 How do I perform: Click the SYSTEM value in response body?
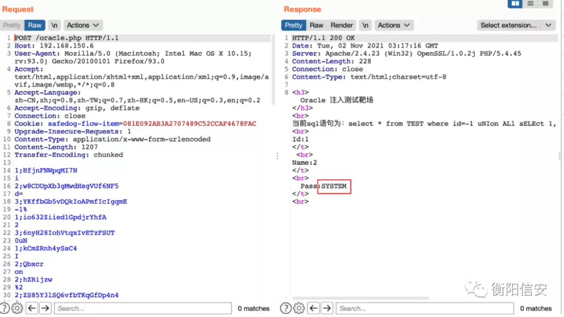(334, 186)
